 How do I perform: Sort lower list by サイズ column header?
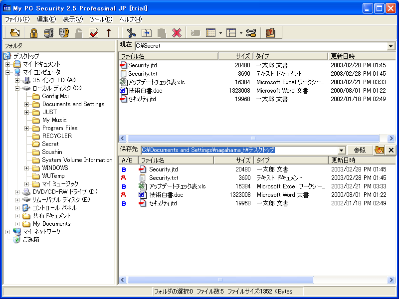tap(233, 160)
